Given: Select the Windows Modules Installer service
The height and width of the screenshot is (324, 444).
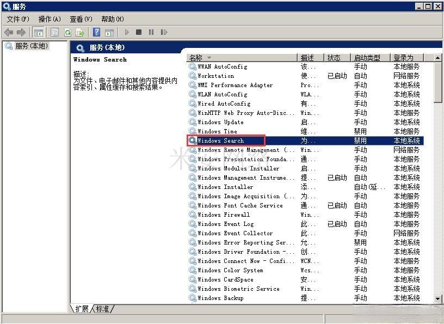Looking at the screenshot, I should pyautogui.click(x=238, y=168).
